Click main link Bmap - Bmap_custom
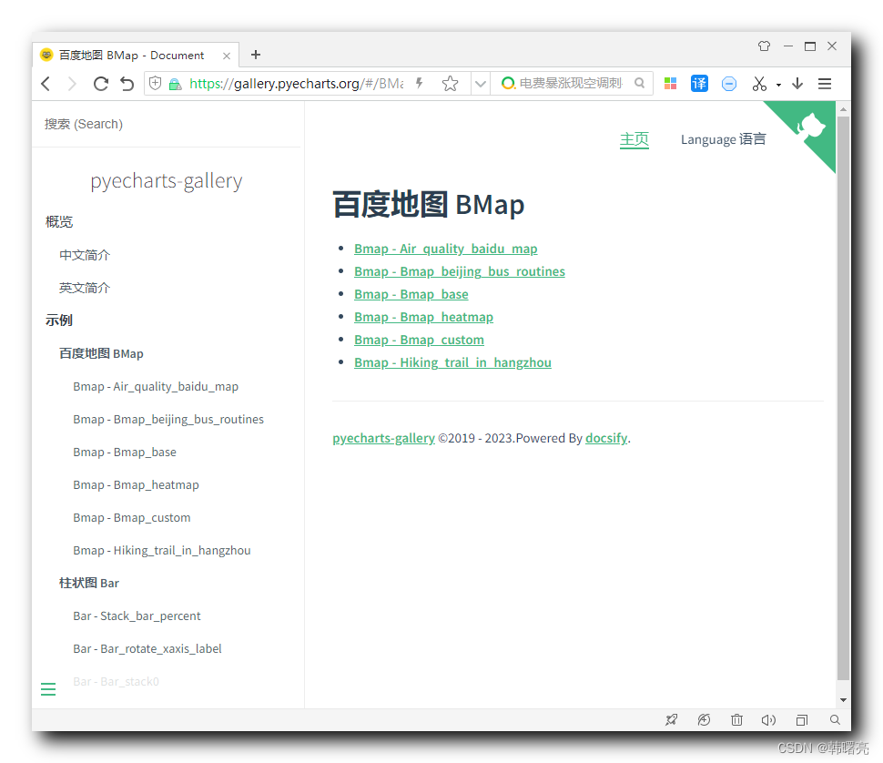The height and width of the screenshot is (763, 883). 419,341
